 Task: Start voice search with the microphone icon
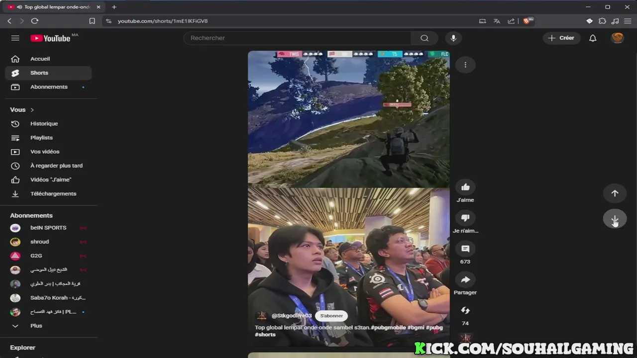[453, 38]
